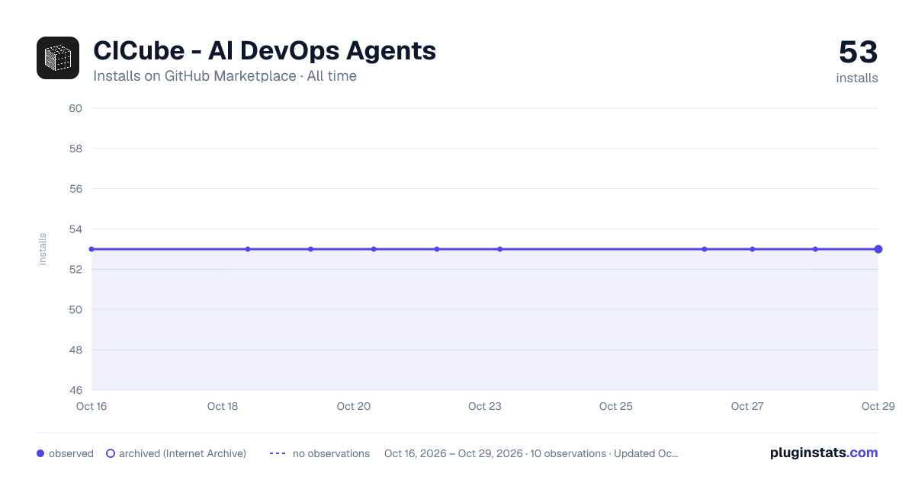Click the y-axis label '52'
The height and width of the screenshot is (480, 915).
coord(75,270)
